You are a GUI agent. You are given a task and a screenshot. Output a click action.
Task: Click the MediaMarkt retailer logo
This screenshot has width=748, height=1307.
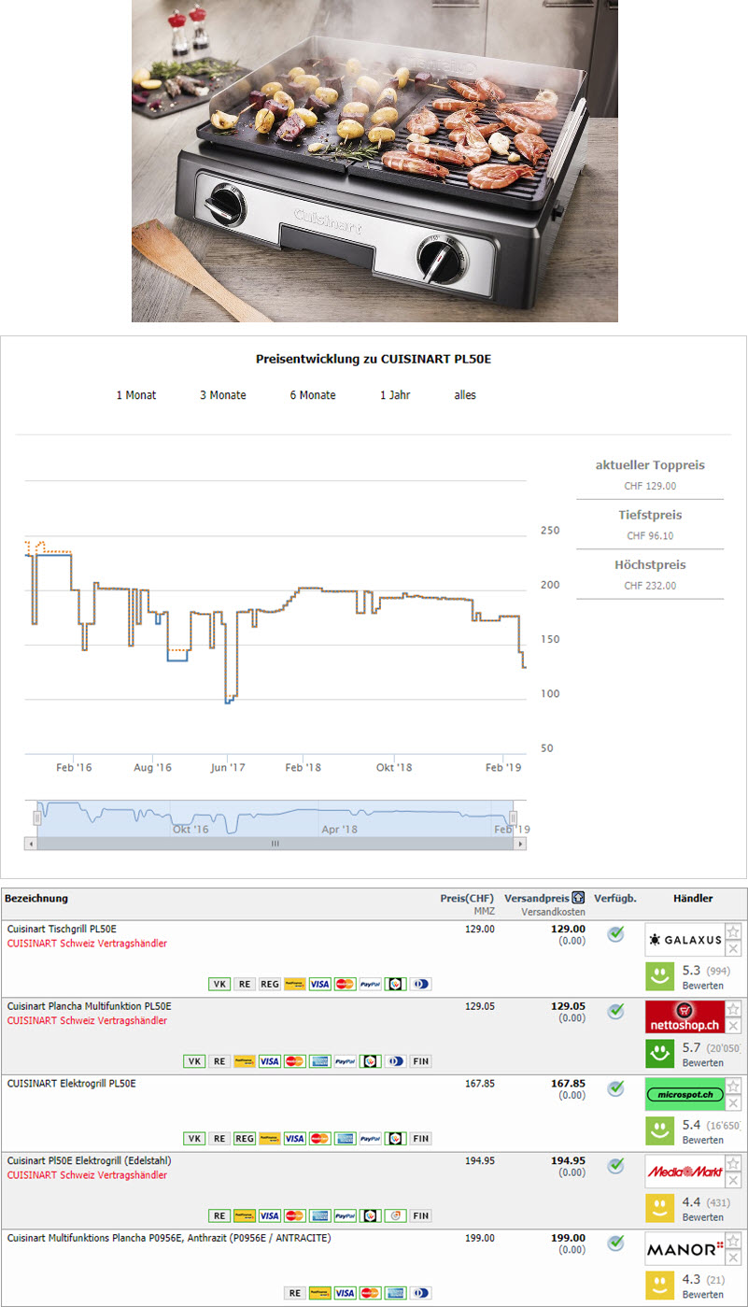coord(684,1171)
